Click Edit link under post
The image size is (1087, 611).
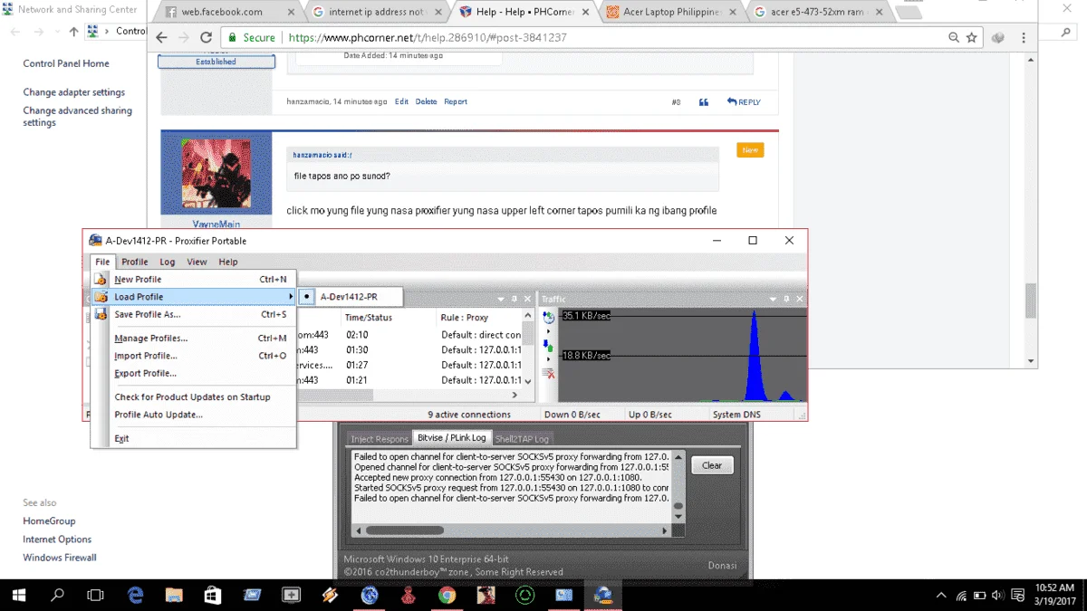[401, 102]
